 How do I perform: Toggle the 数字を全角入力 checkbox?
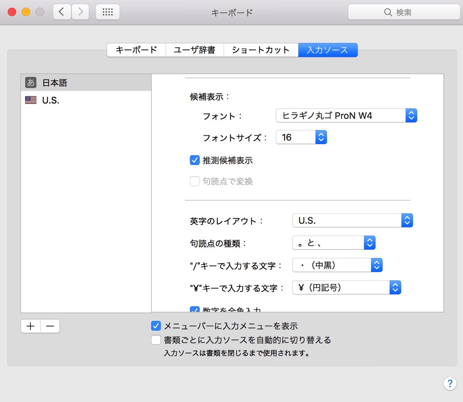coord(195,309)
